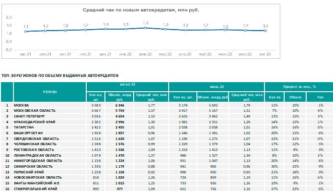Select the 'САМАРСКАЯ ОБЛАСТЬ' region name

(33, 166)
